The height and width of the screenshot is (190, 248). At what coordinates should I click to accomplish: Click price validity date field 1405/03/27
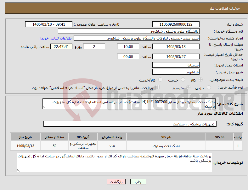pos(176,56)
